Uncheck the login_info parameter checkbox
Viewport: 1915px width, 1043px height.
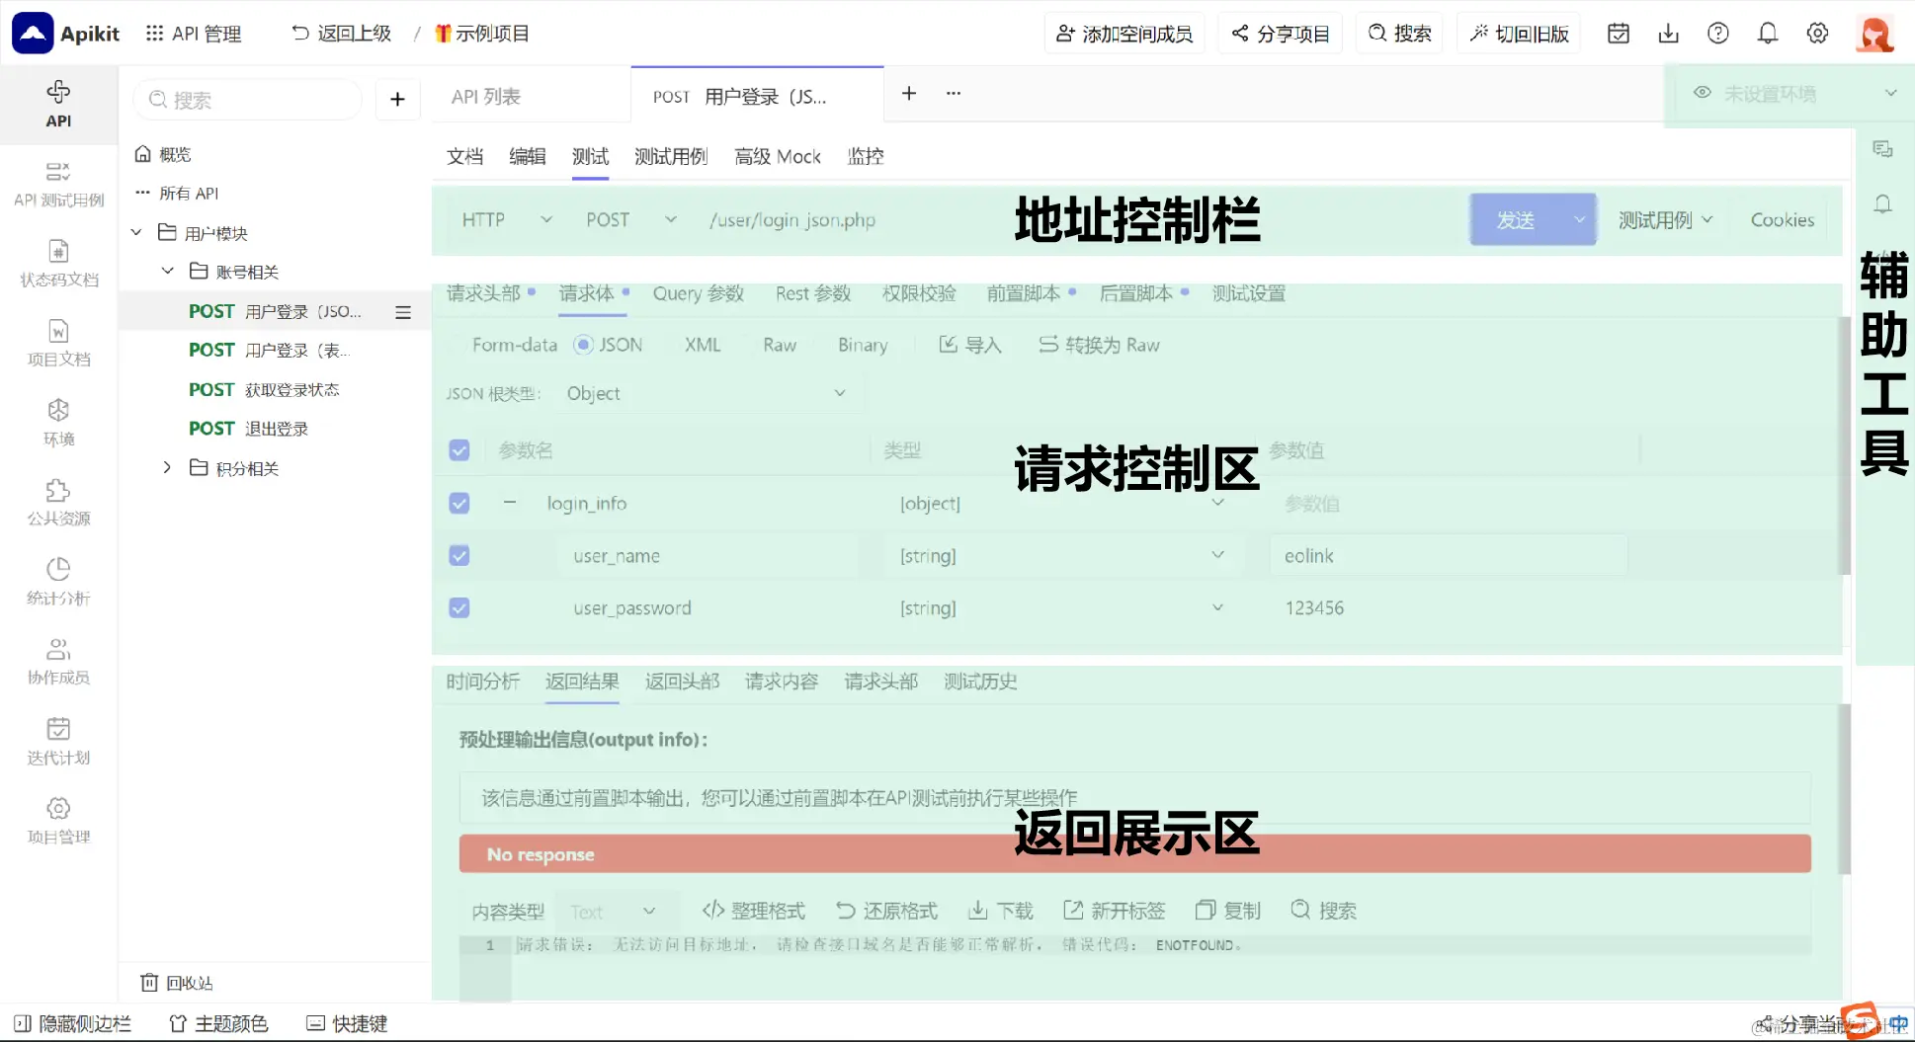[x=458, y=503]
